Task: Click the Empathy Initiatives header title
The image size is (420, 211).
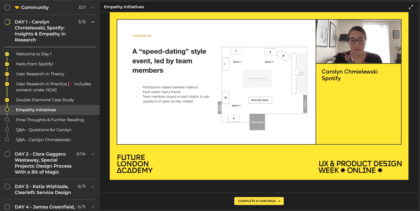Action: [124, 7]
